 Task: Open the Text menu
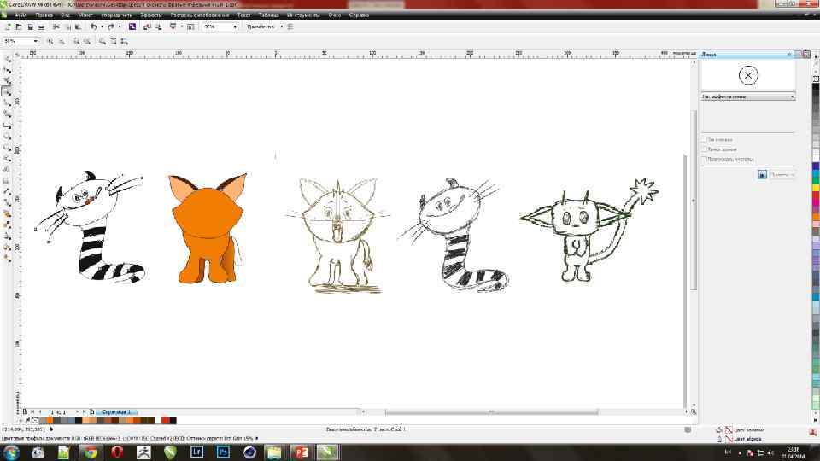(x=243, y=15)
